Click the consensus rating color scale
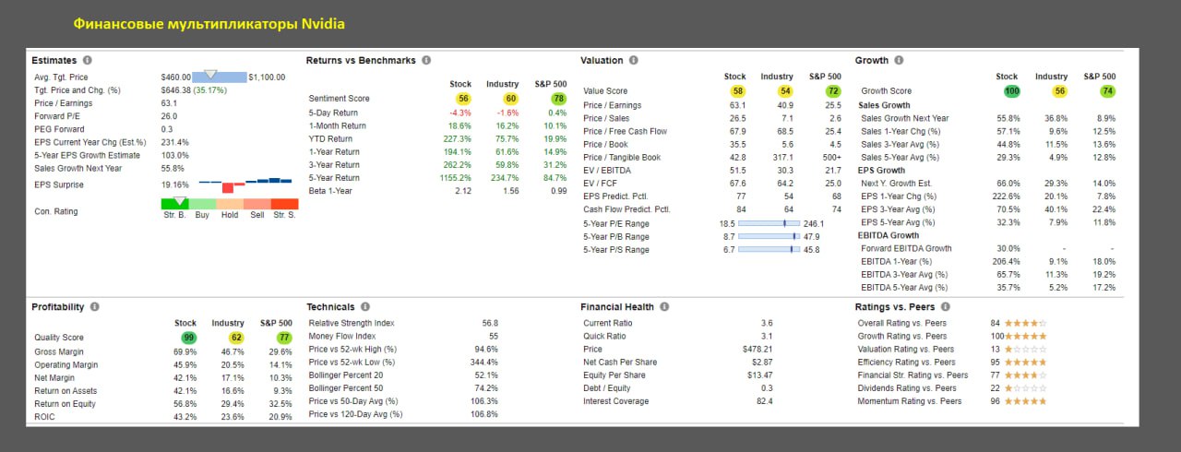The width and height of the screenshot is (1181, 452). 230,204
